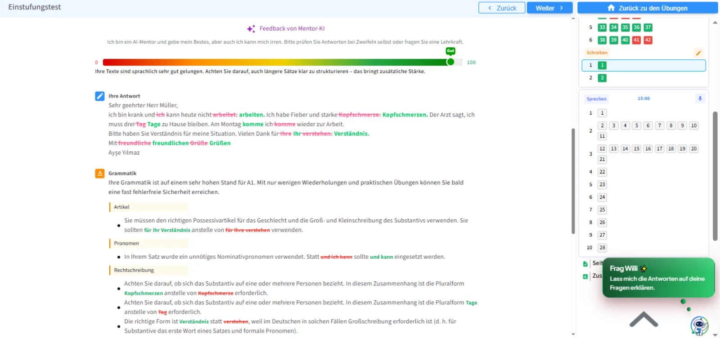Open Sprechen question 15
The width and height of the screenshot is (720, 338).
pyautogui.click(x=636, y=149)
